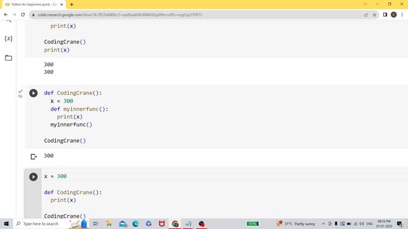Open the 31°C Partly sunny weather widget
The width and height of the screenshot is (408, 229).
[296, 223]
